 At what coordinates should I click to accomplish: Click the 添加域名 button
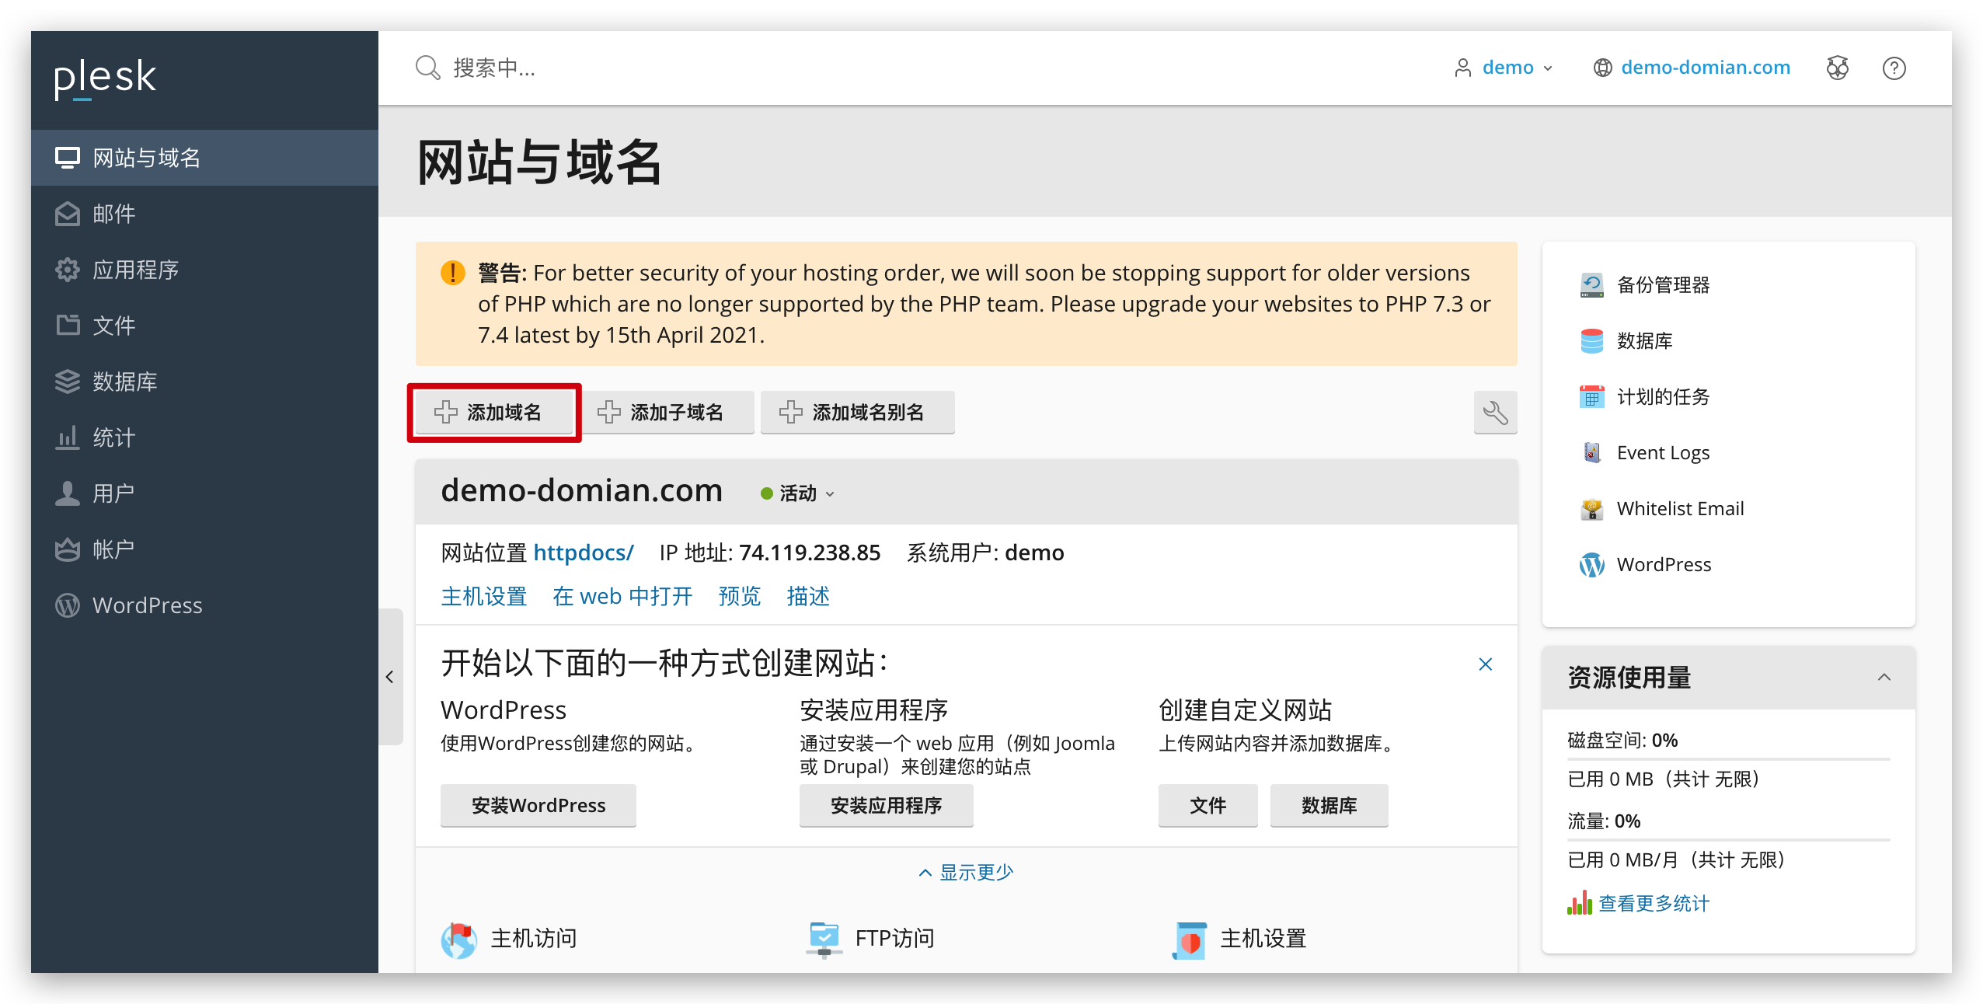[x=494, y=413]
